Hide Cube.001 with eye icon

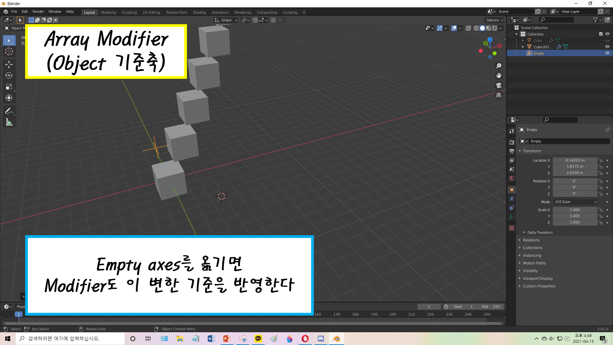tap(607, 47)
